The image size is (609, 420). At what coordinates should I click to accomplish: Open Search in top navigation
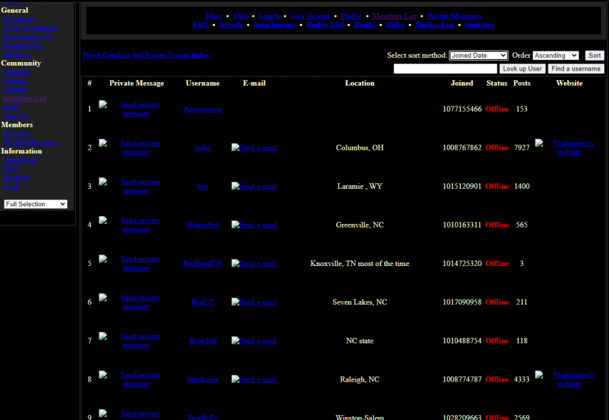(x=269, y=16)
